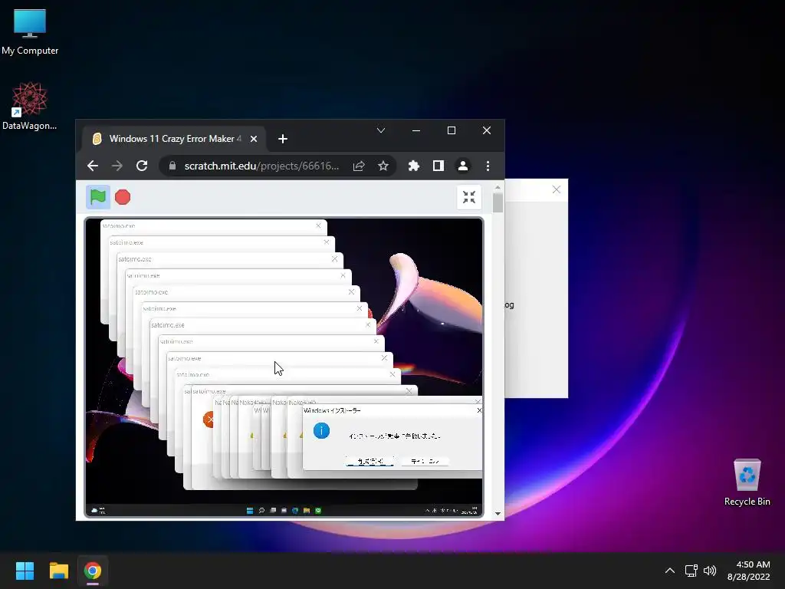Reload the Scratch page
This screenshot has height=589, width=785.
(x=142, y=166)
